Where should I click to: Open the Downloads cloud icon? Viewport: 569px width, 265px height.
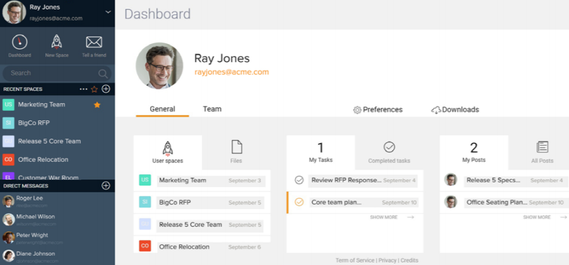pyautogui.click(x=436, y=110)
